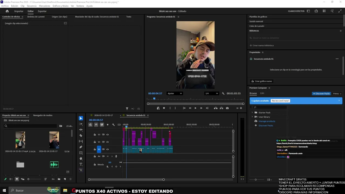Open Quick Export share icon
The height and width of the screenshot is (194, 345).
316,11
